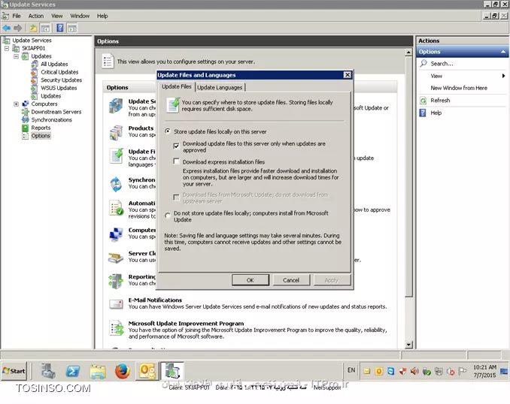Click the Back arrow toolbar icon
510x404 pixels.
[7, 28]
